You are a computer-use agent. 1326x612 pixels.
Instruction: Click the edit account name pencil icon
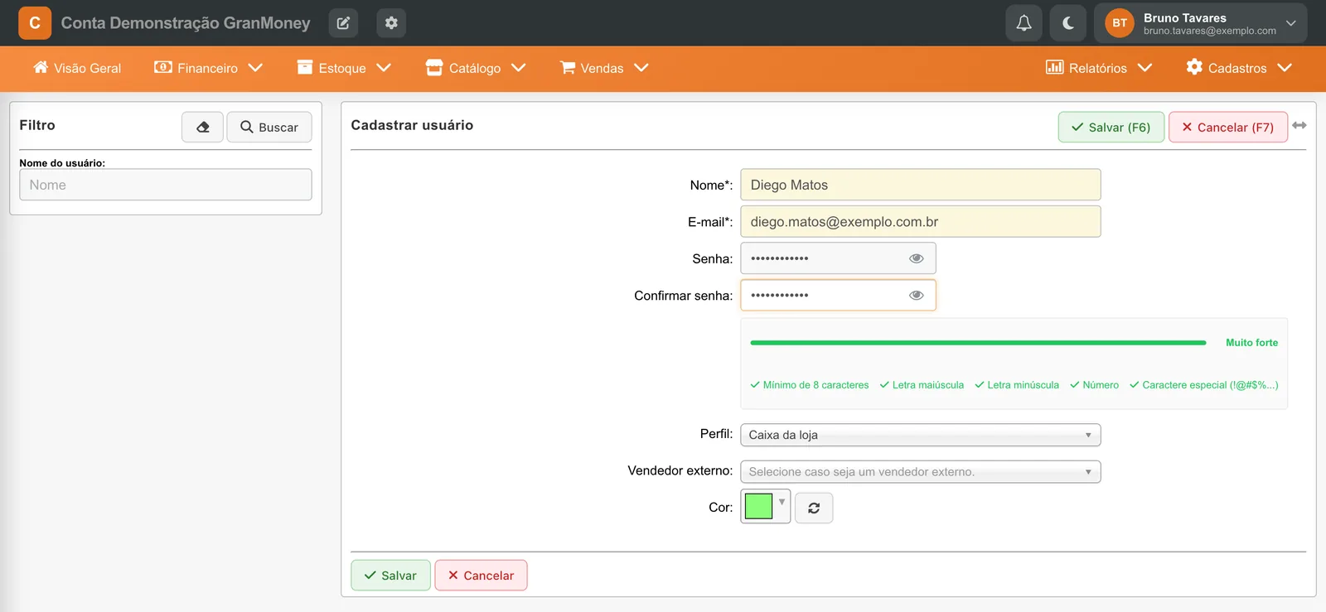(343, 23)
